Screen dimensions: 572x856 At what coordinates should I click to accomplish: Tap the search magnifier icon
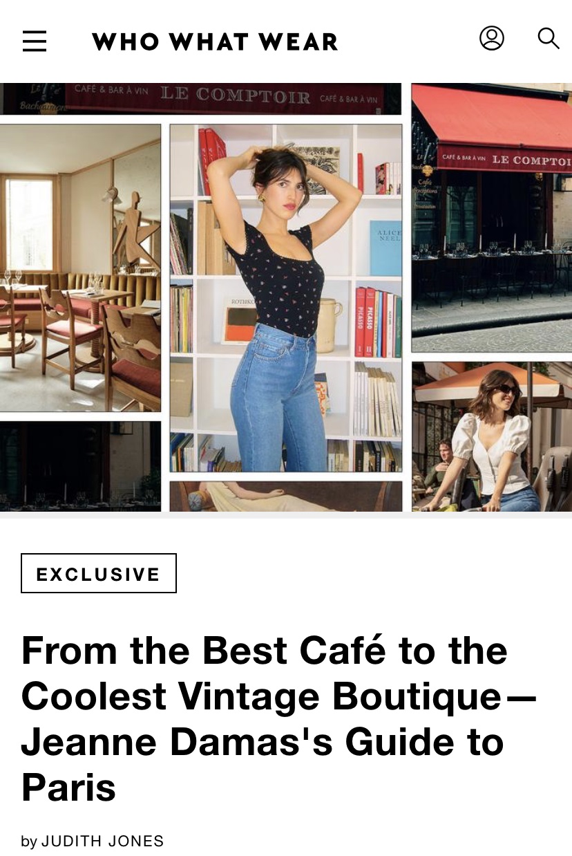coord(549,38)
